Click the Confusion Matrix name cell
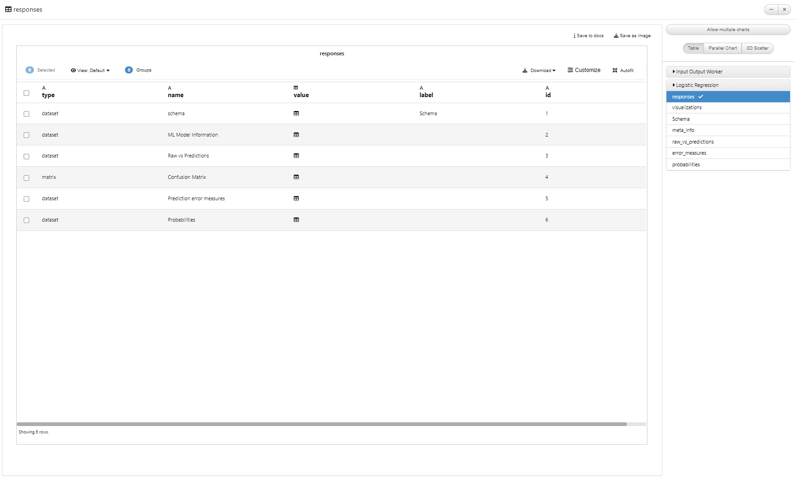Screen dimensions: 797x479 (187, 177)
